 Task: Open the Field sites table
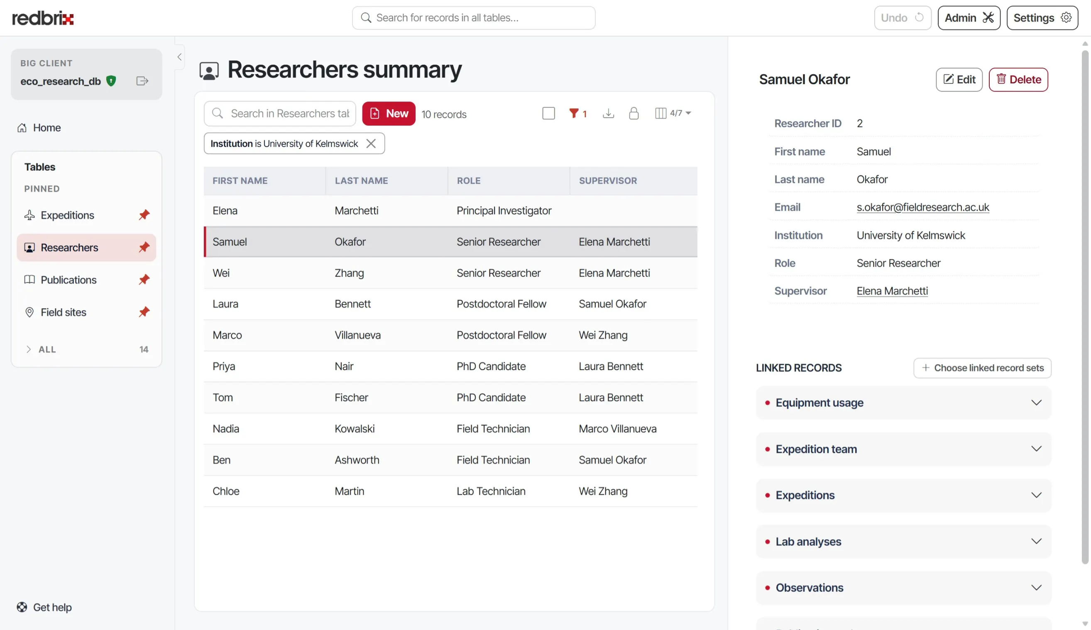[63, 312]
